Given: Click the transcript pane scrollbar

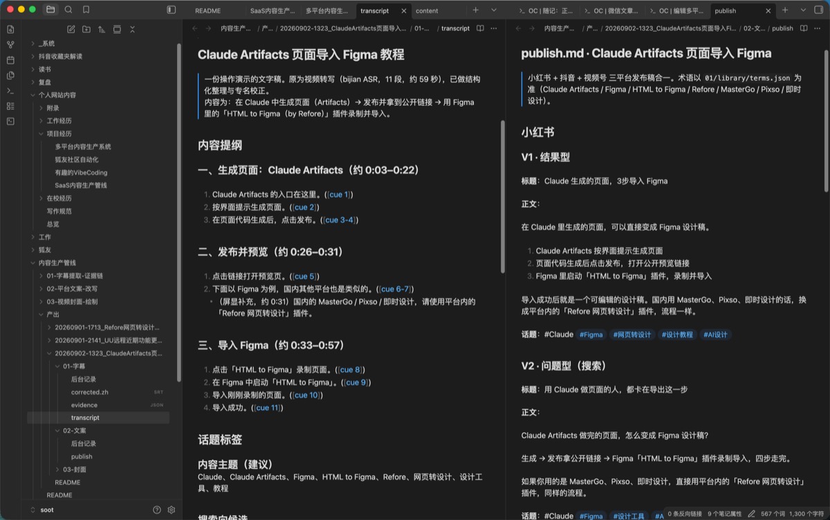Looking at the screenshot, I should coord(503,197).
